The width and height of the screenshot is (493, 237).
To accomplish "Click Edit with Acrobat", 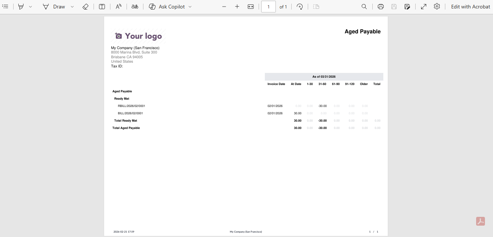I will [x=471, y=7].
